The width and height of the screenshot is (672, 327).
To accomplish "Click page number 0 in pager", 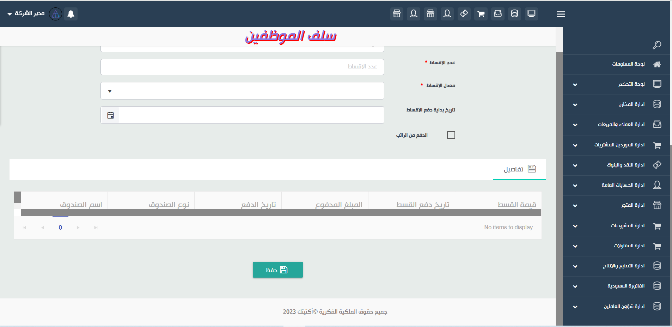I will click(x=60, y=228).
